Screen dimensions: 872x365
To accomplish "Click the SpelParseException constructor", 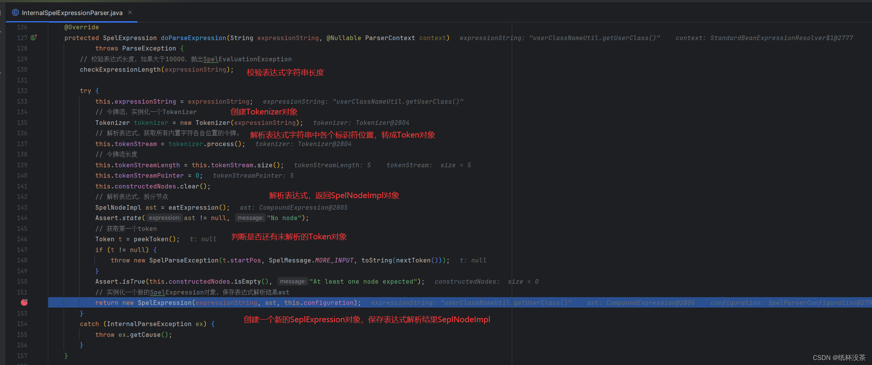I will [x=184, y=261].
